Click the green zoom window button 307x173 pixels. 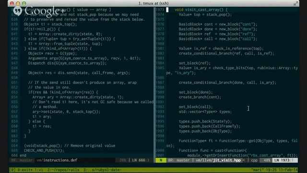[x=24, y=3]
